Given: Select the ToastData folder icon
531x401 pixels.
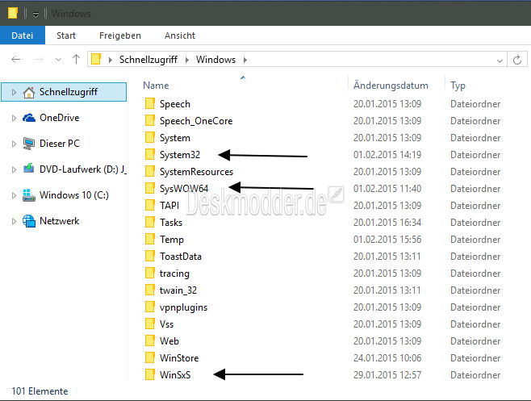Looking at the screenshot, I should click(150, 256).
